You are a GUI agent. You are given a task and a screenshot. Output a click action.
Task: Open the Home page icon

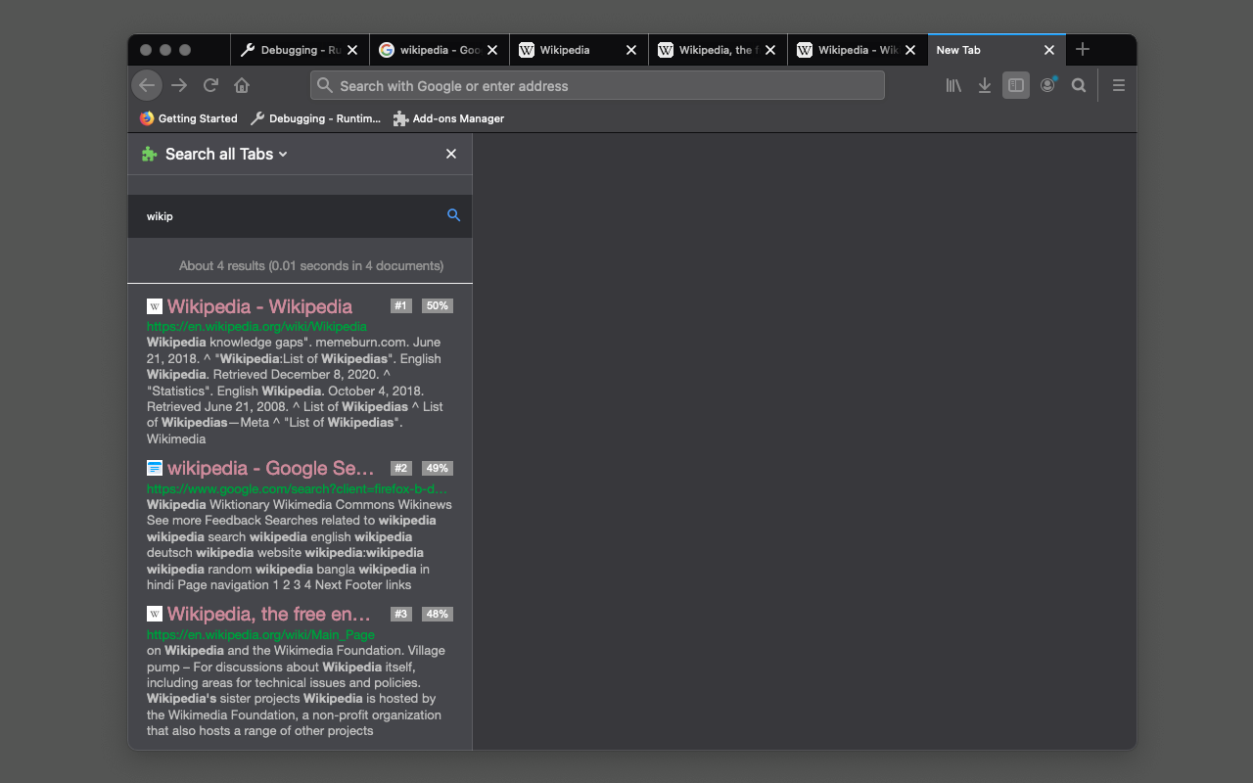(242, 85)
